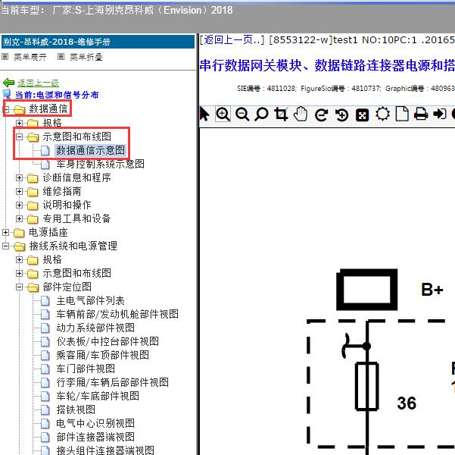Screen dimensions: 455x455
Task: Print the diagram with printer icon
Action: [421, 114]
